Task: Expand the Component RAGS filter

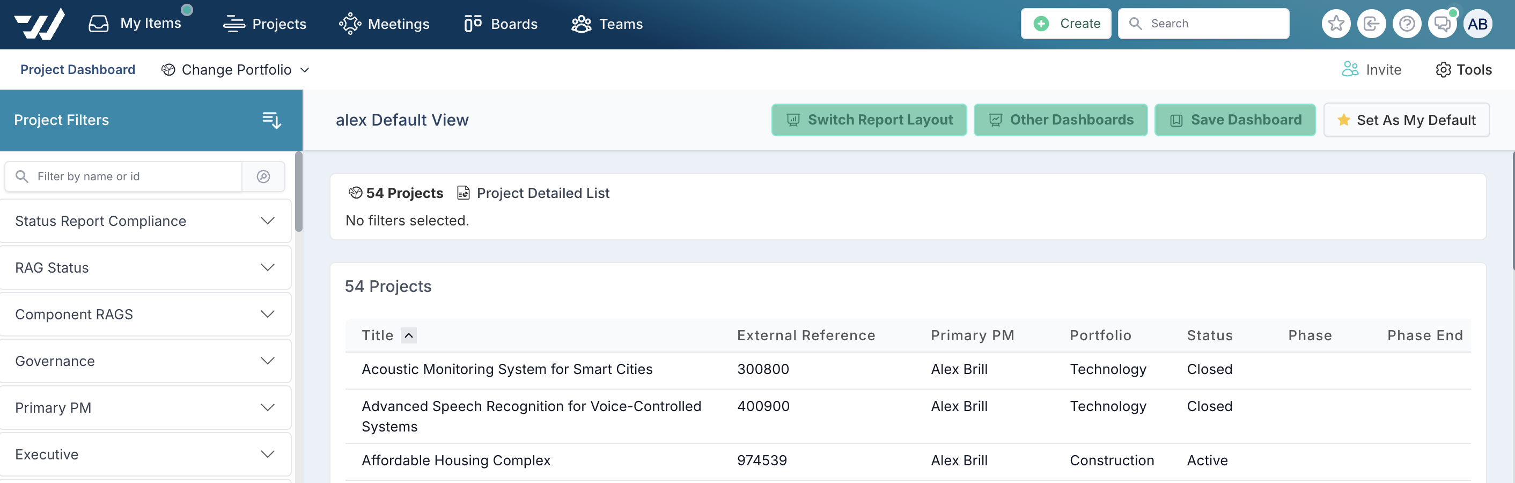Action: tap(145, 314)
